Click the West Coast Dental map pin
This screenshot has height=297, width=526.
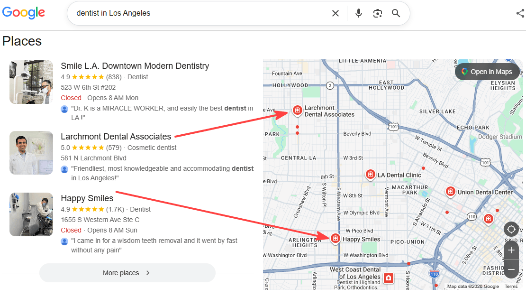pos(389,278)
